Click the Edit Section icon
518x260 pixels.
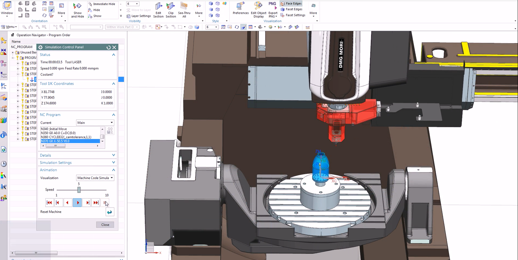(x=158, y=9)
